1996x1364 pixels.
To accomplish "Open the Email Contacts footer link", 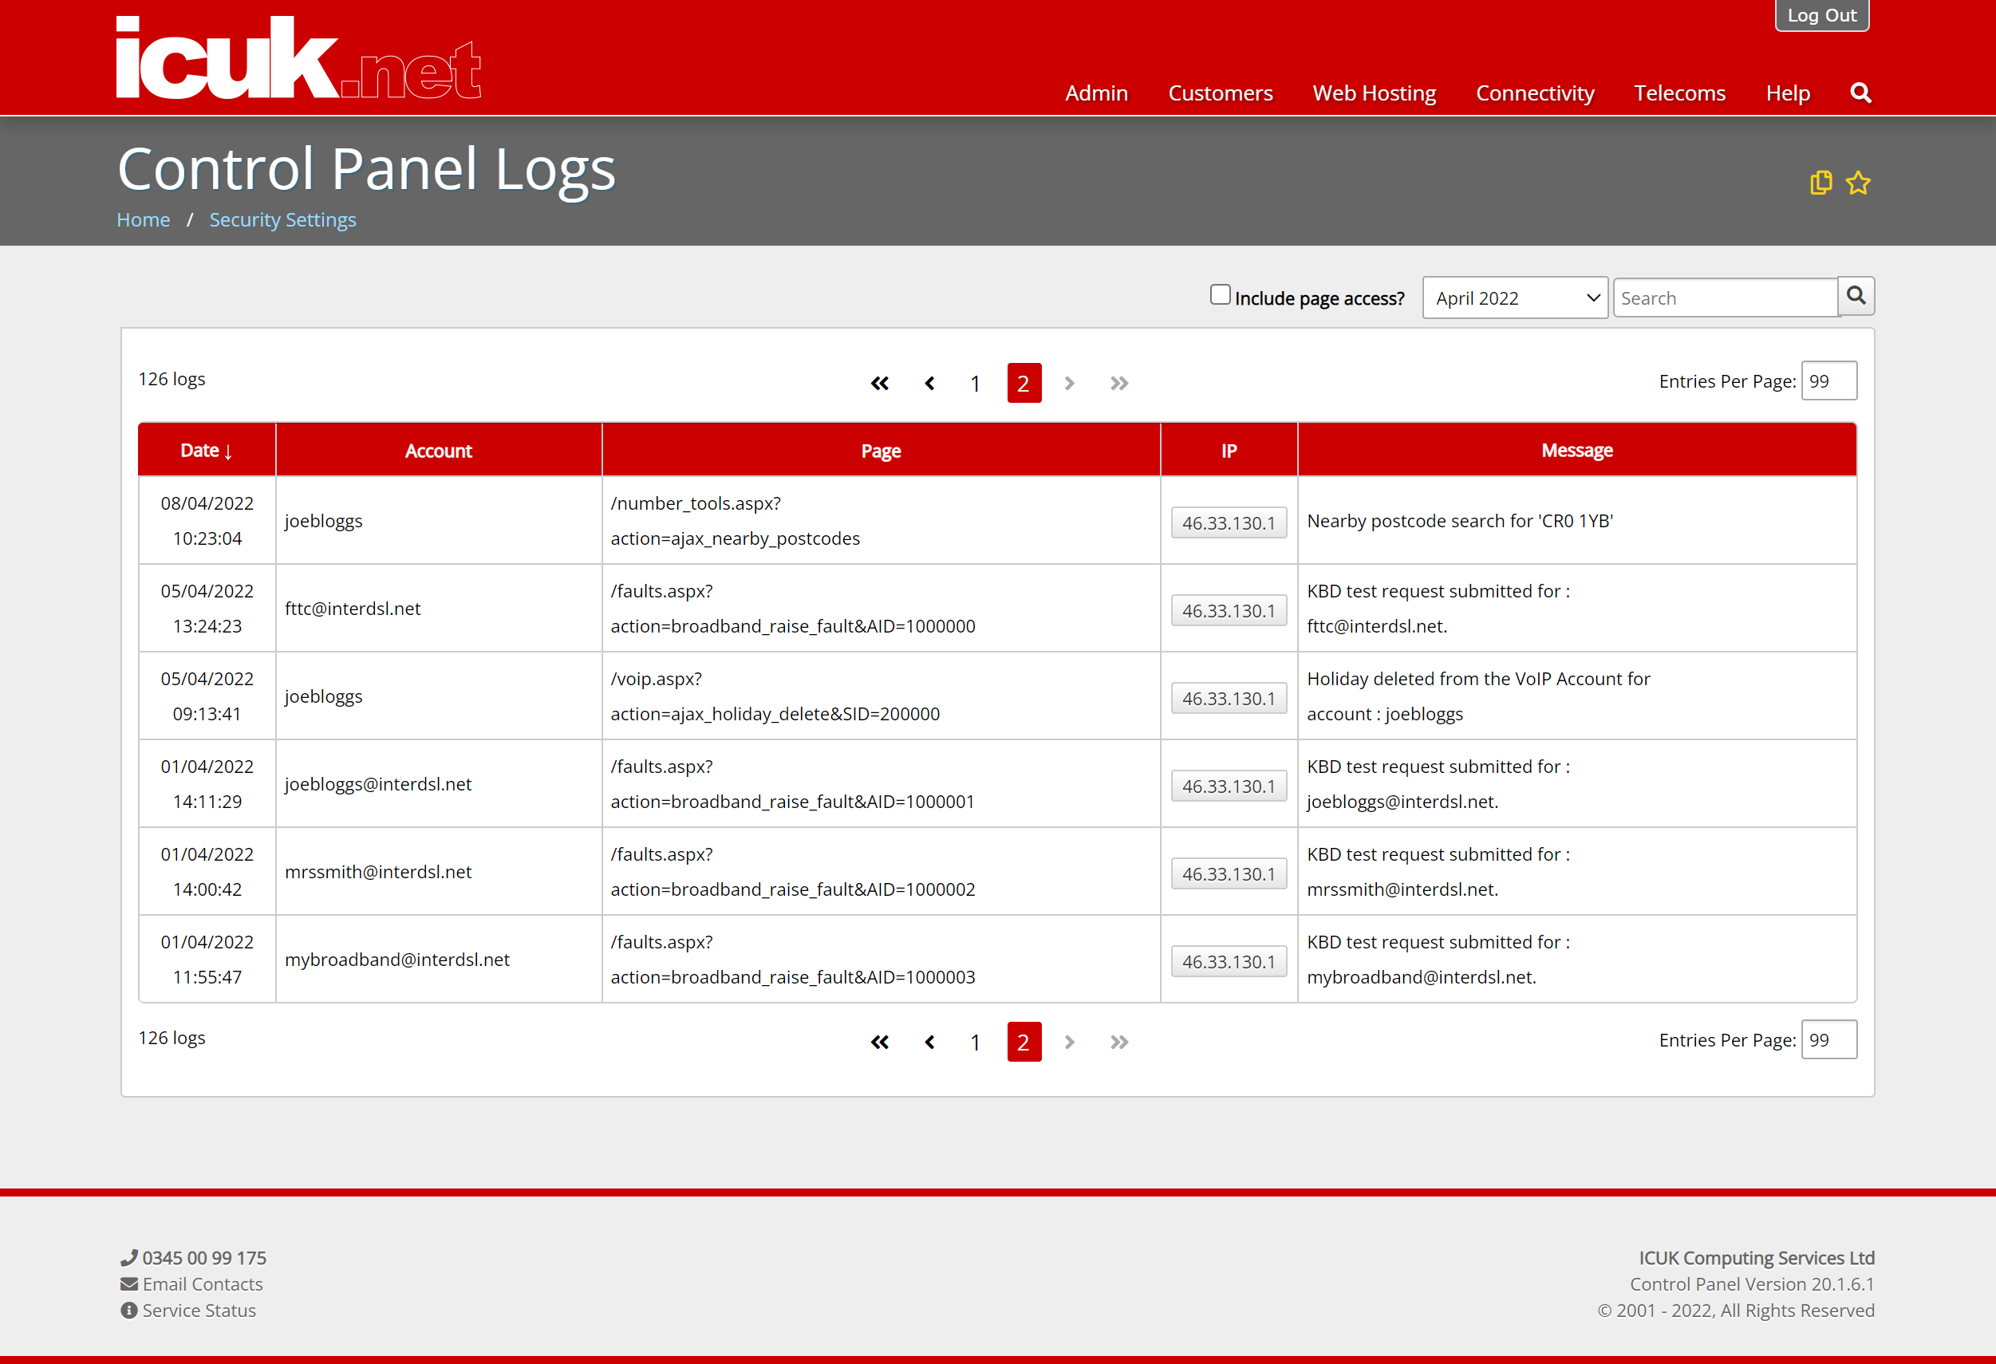I will pos(203,1284).
